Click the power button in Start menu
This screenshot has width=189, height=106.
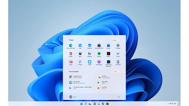(119, 97)
